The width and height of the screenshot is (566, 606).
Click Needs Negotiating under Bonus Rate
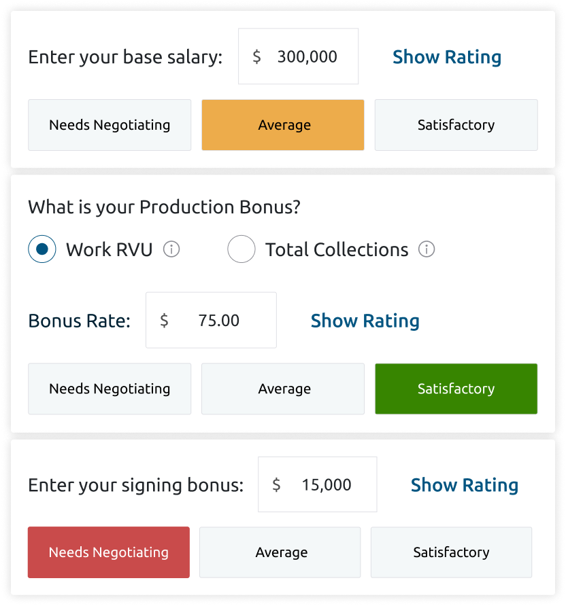[110, 389]
